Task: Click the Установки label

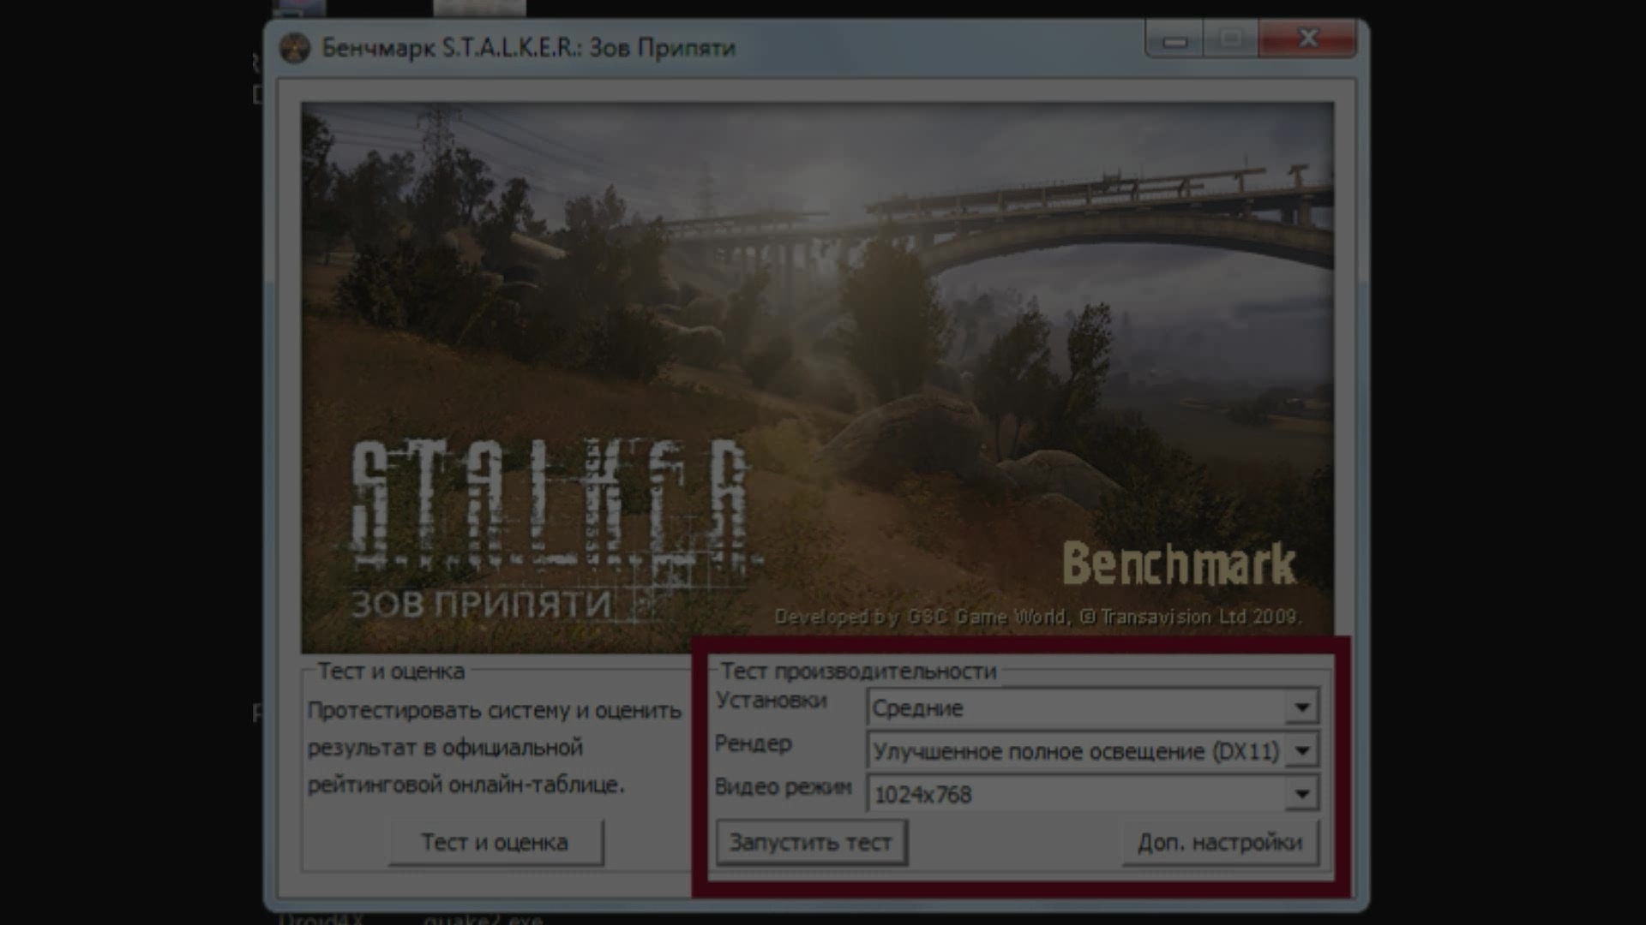Action: pos(772,701)
